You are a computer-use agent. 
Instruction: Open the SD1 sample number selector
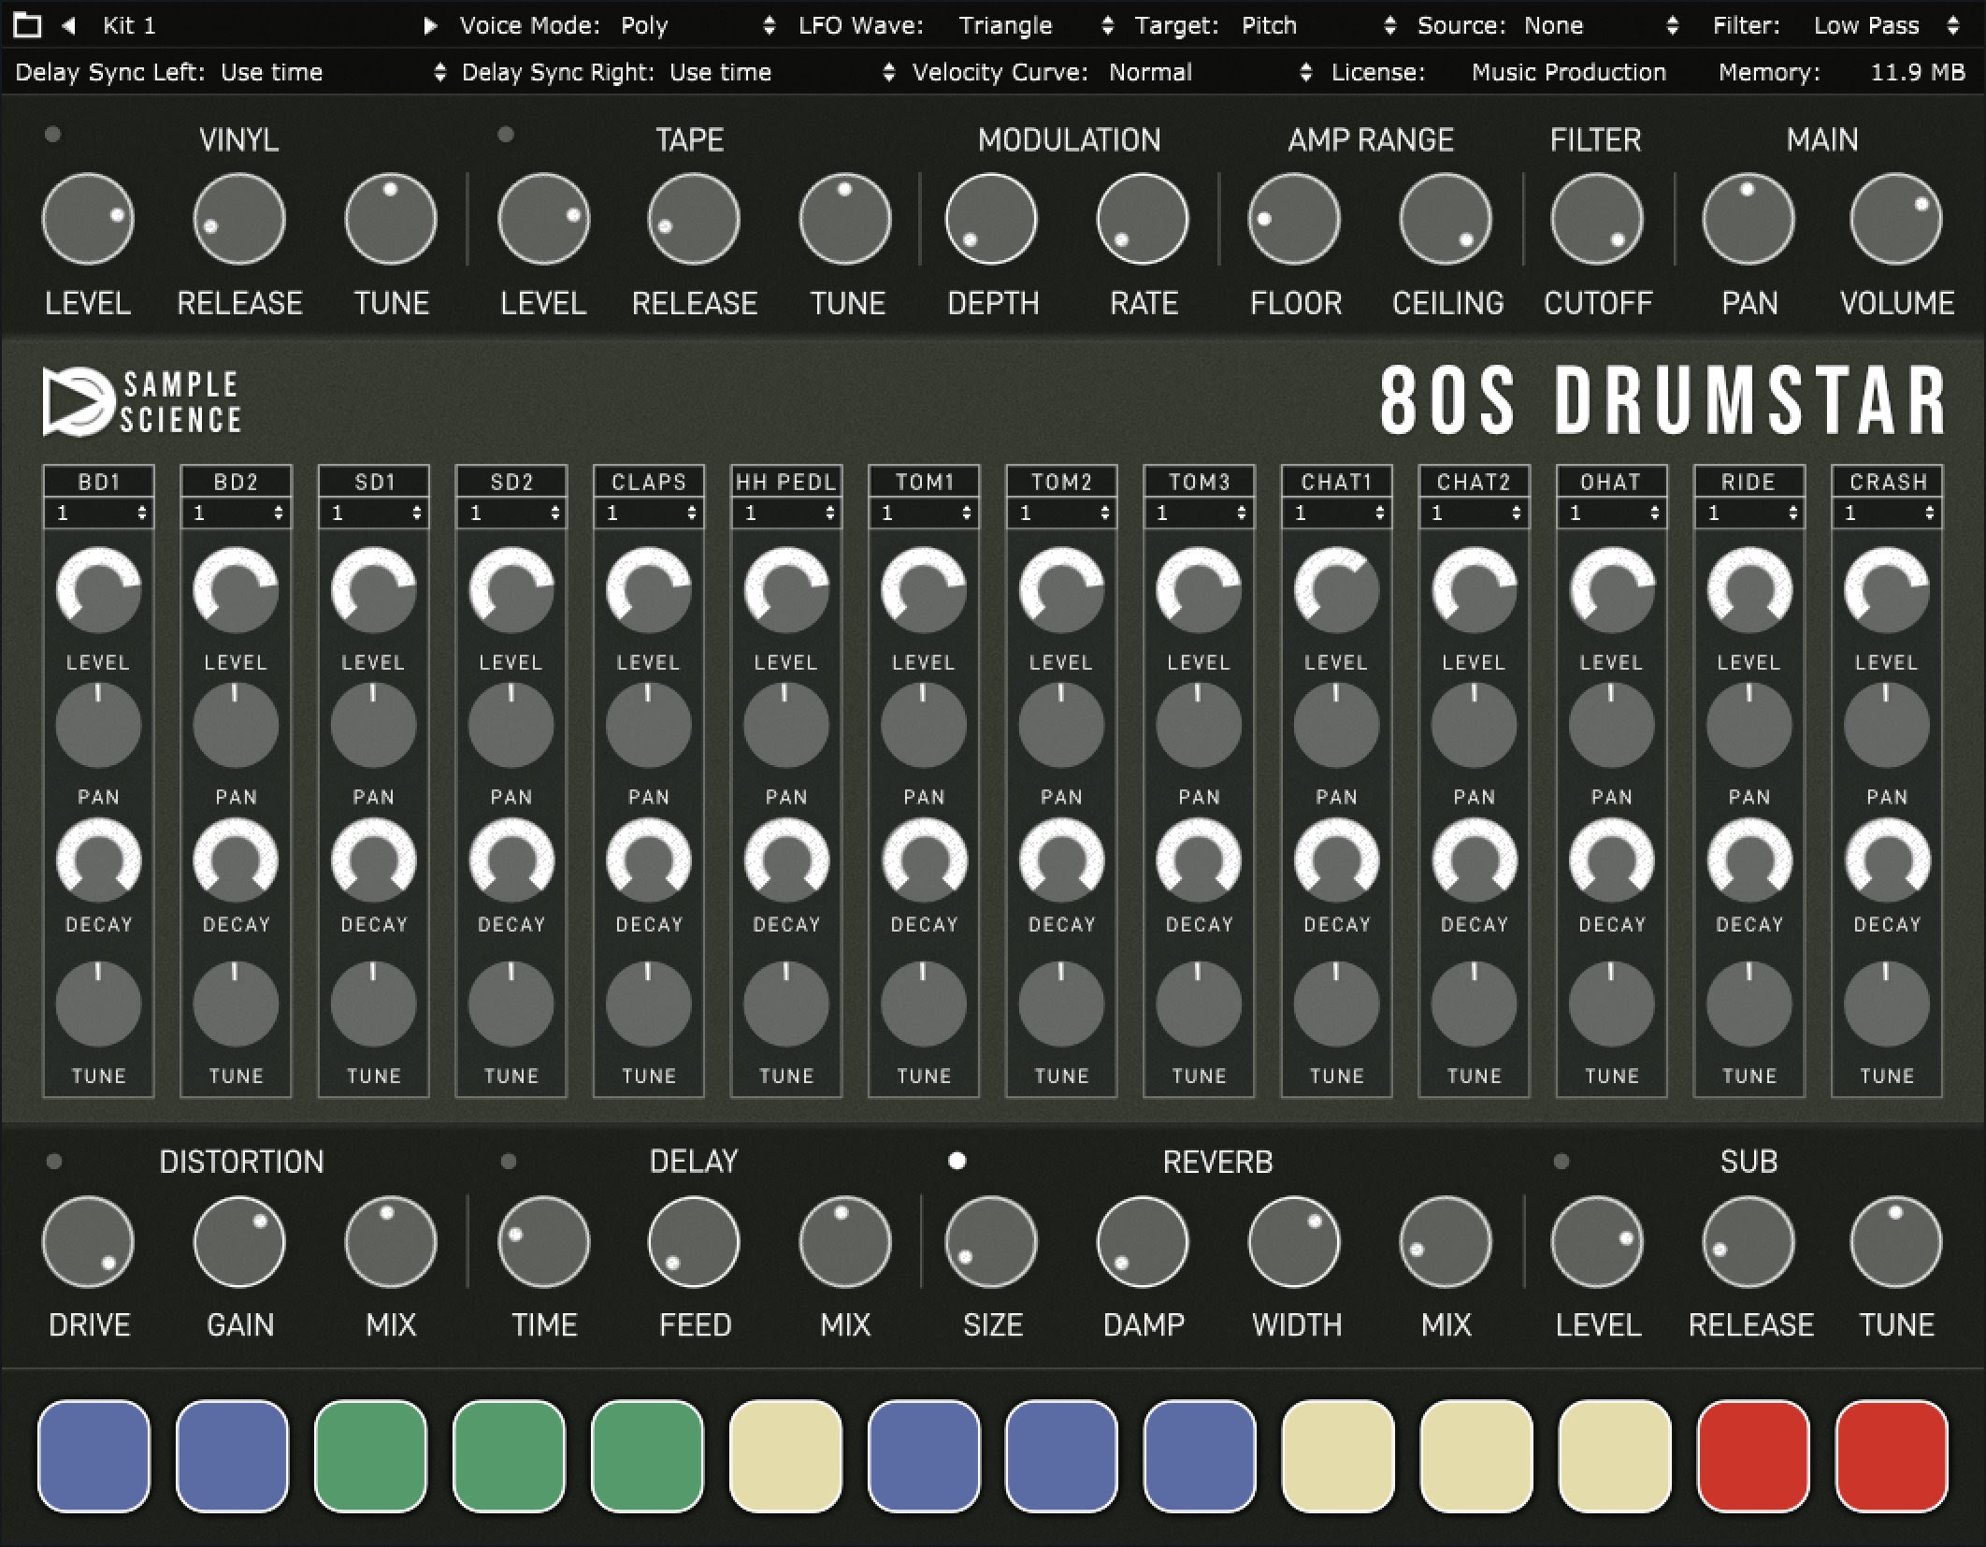[x=373, y=513]
